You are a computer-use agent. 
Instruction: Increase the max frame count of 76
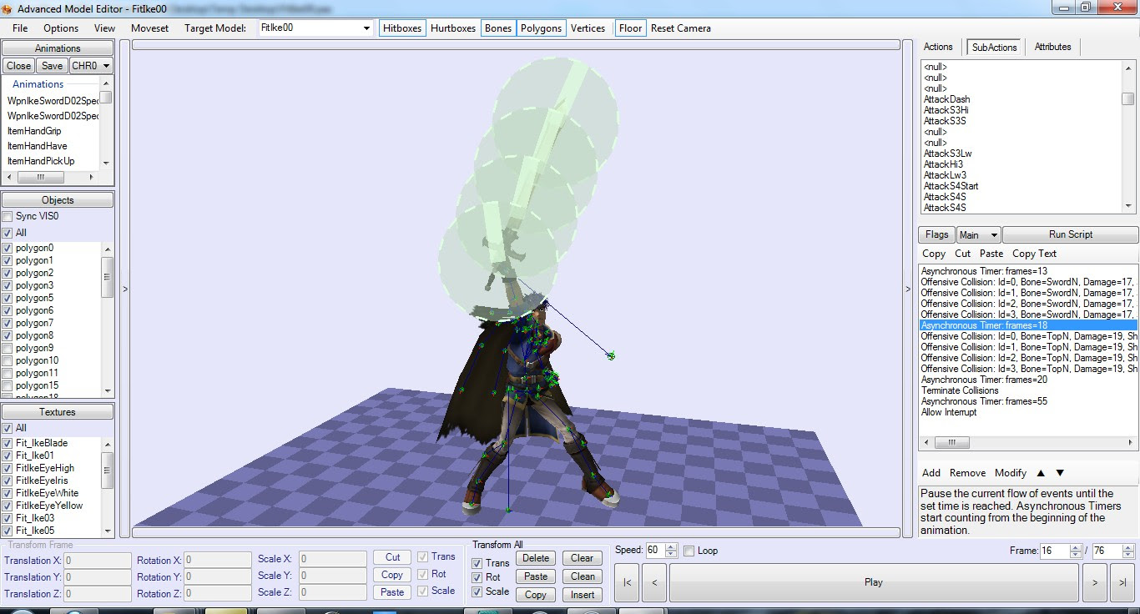[x=1129, y=547]
